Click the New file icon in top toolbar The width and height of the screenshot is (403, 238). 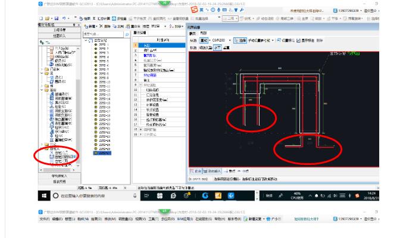pyautogui.click(x=41, y=18)
